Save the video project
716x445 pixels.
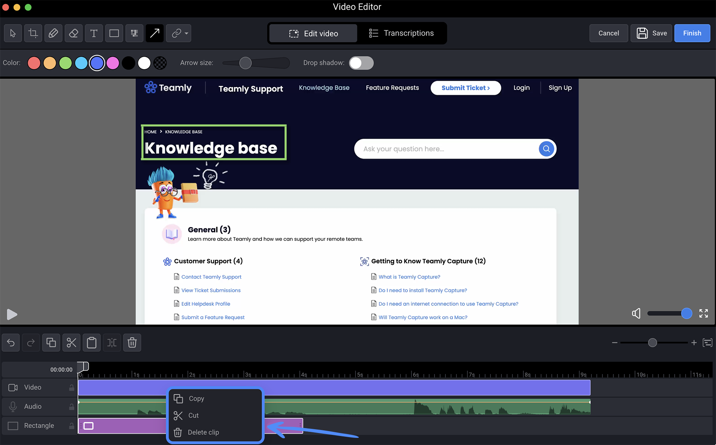(x=651, y=33)
